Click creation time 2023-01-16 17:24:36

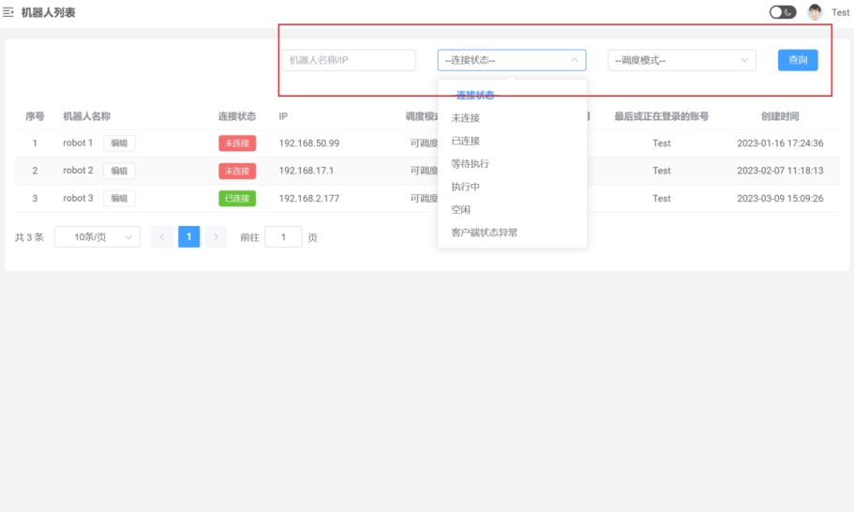[x=780, y=143]
